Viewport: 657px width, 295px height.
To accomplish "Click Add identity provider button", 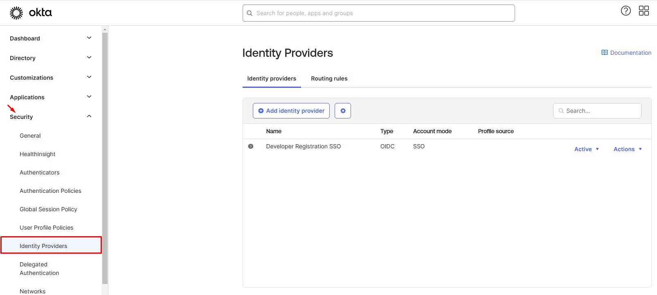I will pos(291,111).
